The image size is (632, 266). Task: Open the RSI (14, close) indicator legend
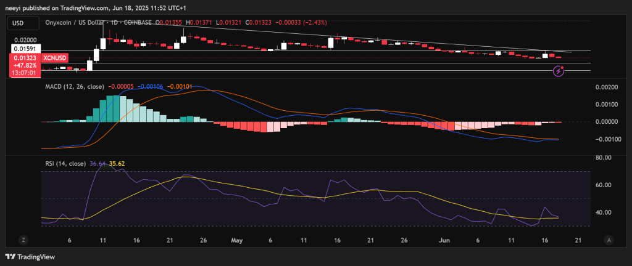tap(65, 164)
